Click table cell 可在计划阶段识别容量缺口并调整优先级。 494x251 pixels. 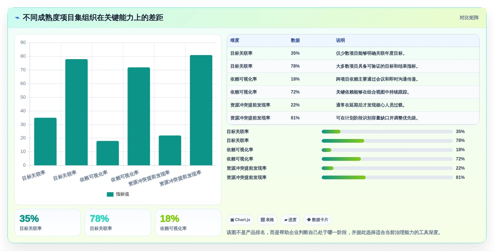point(378,118)
